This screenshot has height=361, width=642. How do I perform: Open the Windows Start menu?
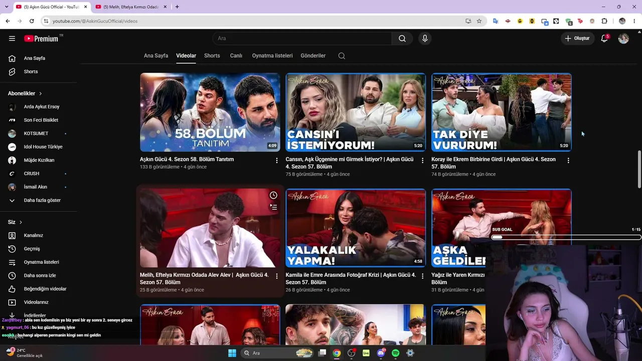click(232, 353)
